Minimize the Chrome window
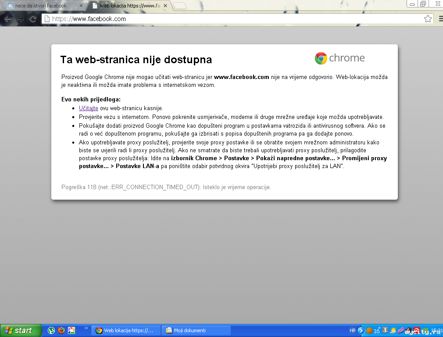 412,4
